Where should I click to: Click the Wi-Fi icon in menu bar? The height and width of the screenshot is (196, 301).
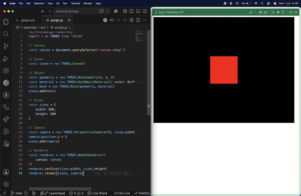point(256,3)
